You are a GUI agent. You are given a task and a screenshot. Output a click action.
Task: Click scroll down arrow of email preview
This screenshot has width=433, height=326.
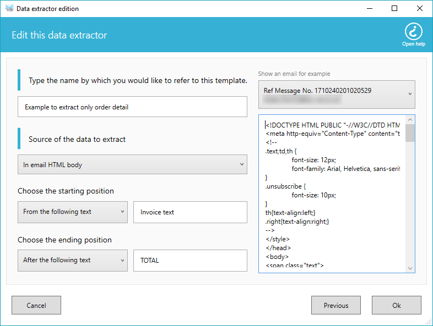[410, 268]
